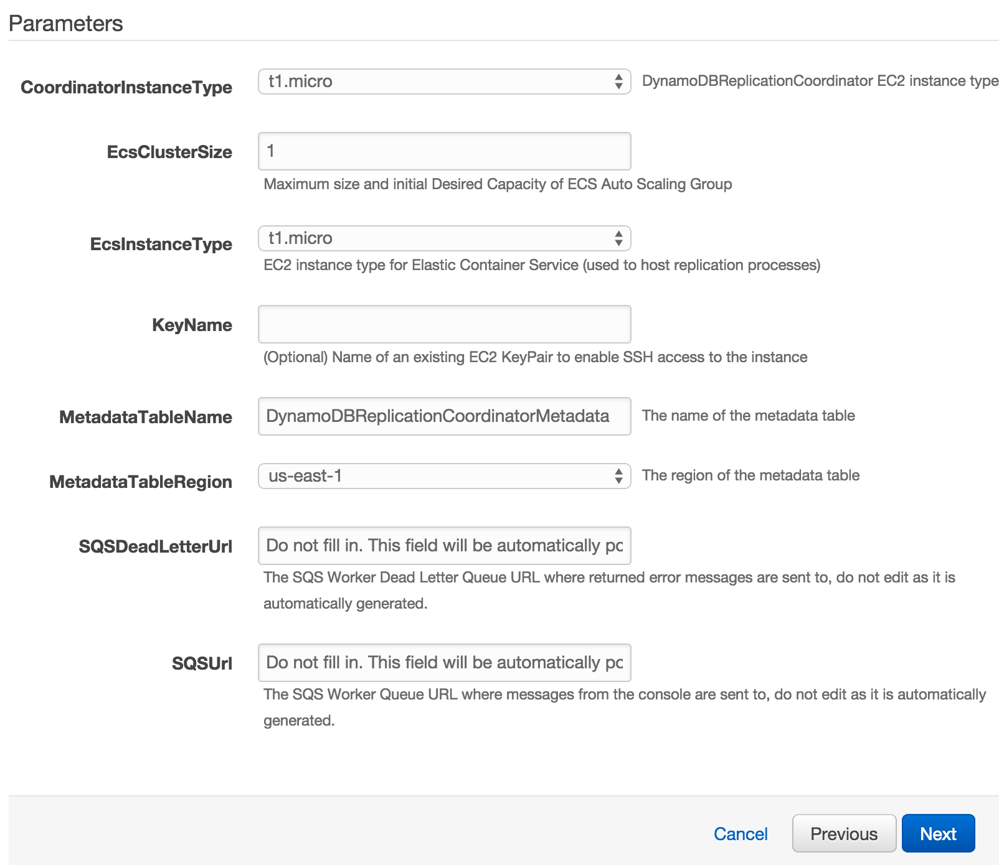Click the Cancel link

point(740,833)
